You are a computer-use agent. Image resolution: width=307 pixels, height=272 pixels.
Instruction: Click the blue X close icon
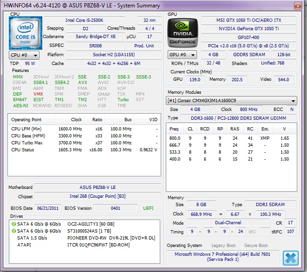coord(290,258)
